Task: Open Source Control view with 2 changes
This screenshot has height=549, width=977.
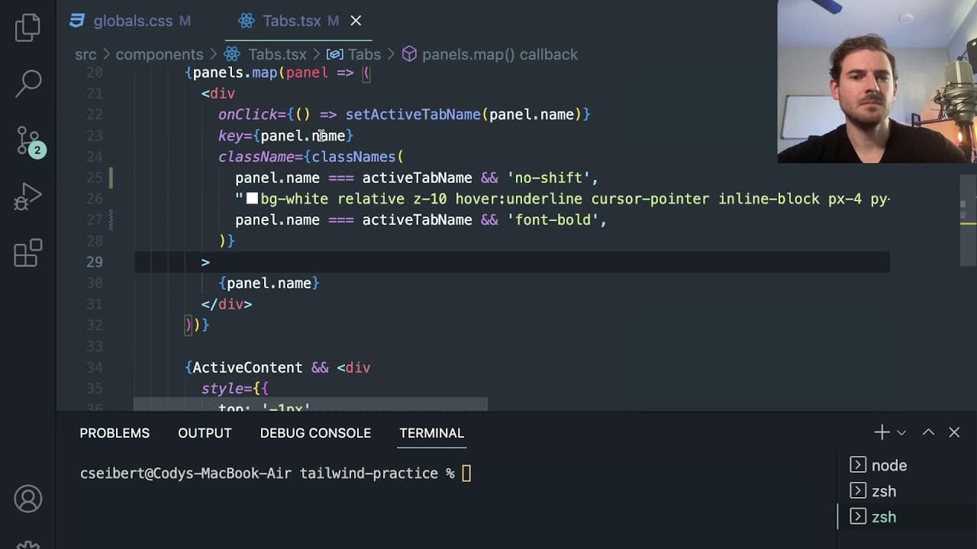Action: pos(29,141)
